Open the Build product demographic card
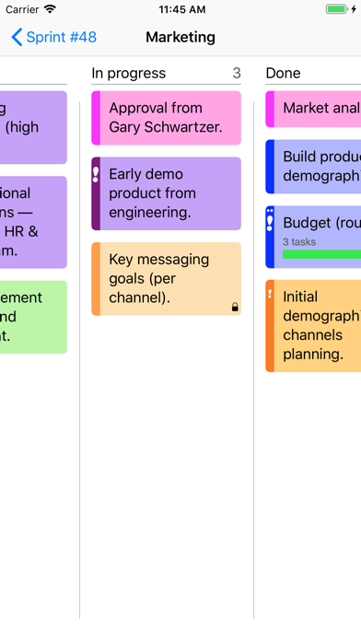Screen dimensions: 361x641 coord(313,167)
